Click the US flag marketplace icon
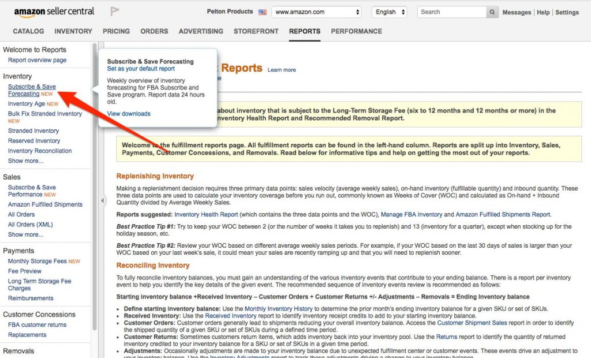This screenshot has height=358, width=591. tap(263, 12)
